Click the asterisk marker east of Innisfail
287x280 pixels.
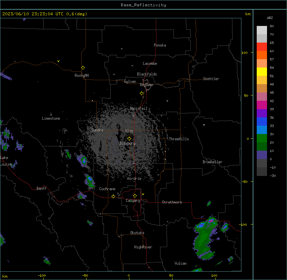(x=167, y=101)
